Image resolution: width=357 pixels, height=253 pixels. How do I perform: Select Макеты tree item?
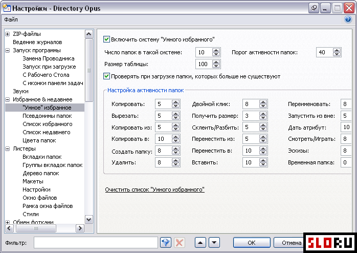coord(33,182)
